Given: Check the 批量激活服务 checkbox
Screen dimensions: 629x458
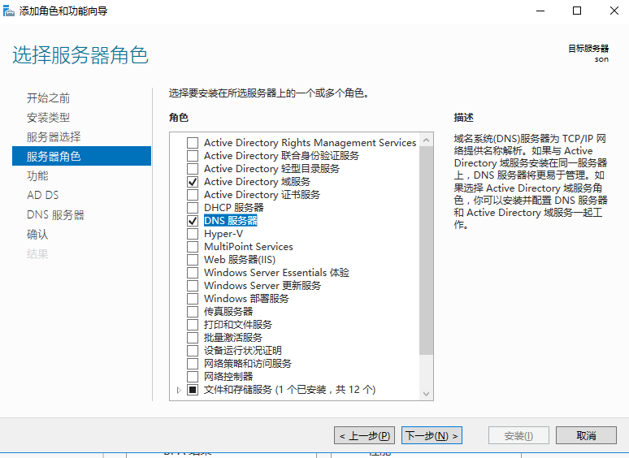Looking at the screenshot, I should click(x=193, y=337).
